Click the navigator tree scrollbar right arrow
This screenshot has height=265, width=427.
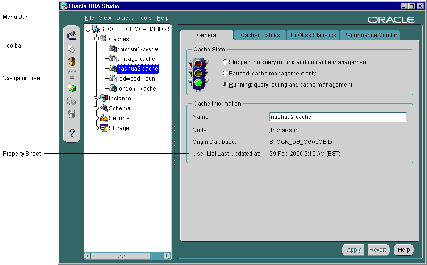pos(167,256)
